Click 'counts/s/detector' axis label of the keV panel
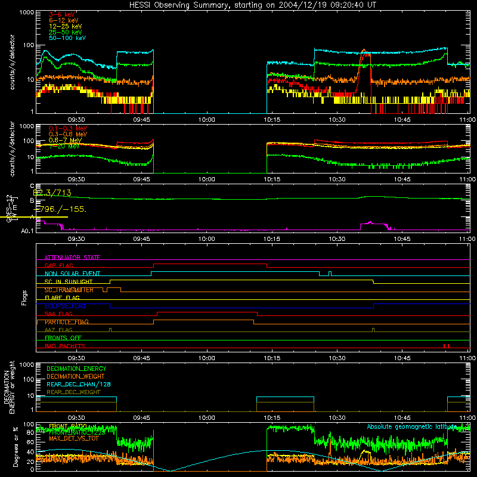 click(x=12, y=62)
